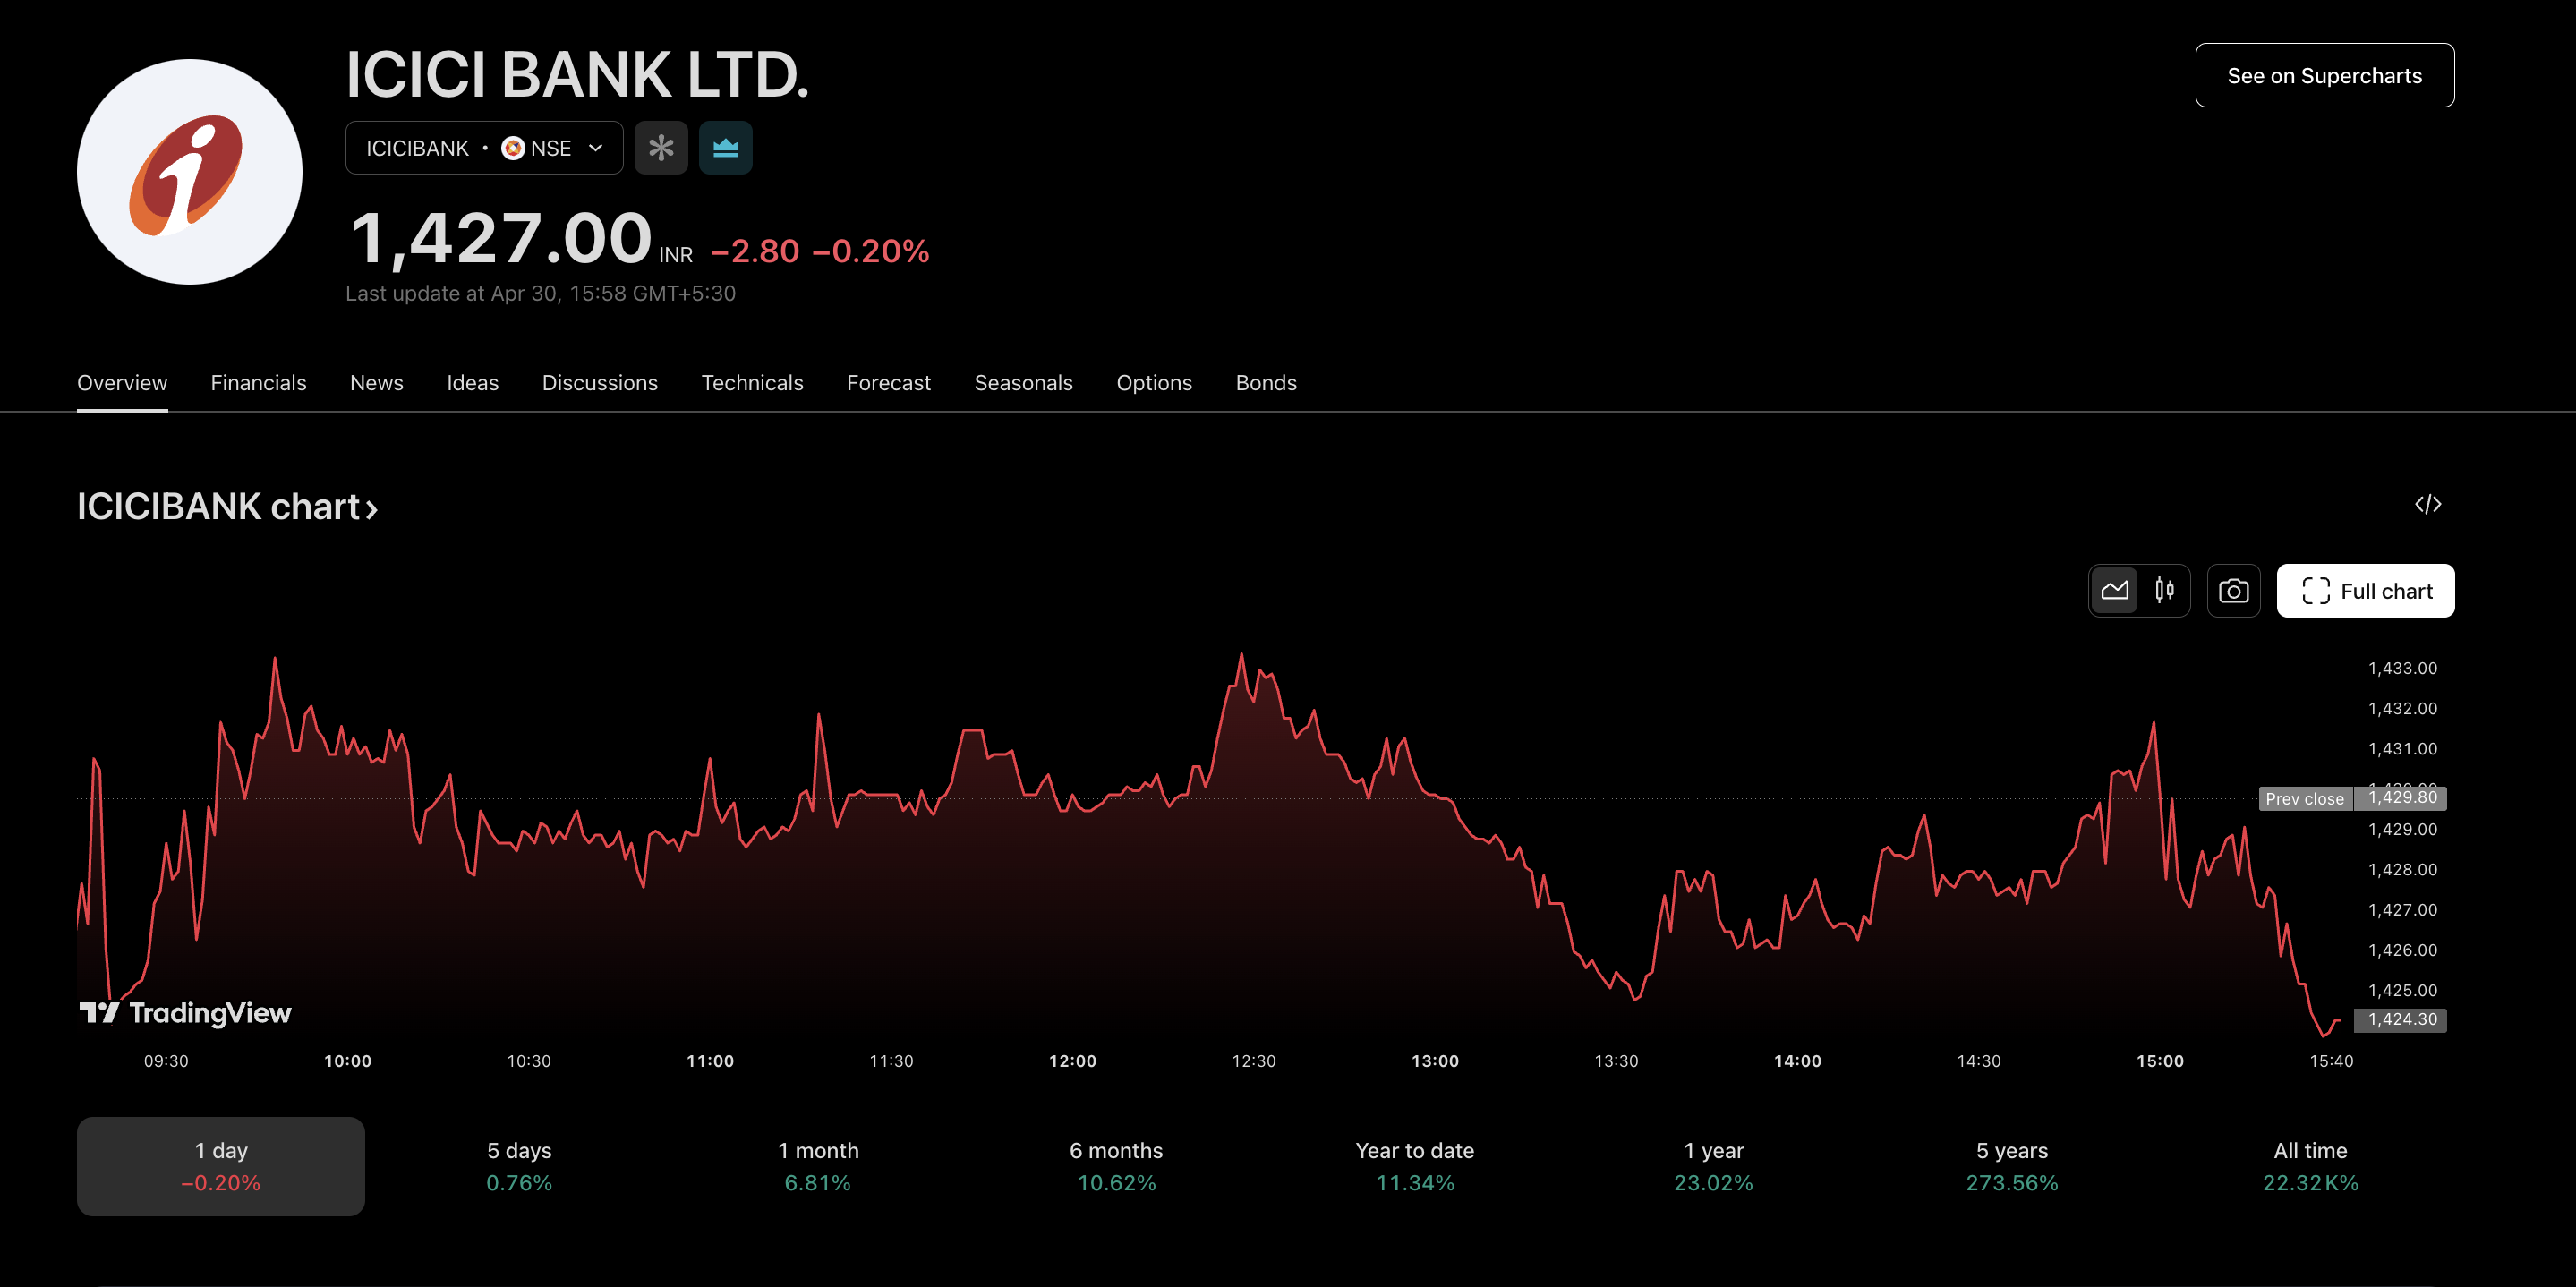Click the 15:00 time axis label

pos(2159,1061)
